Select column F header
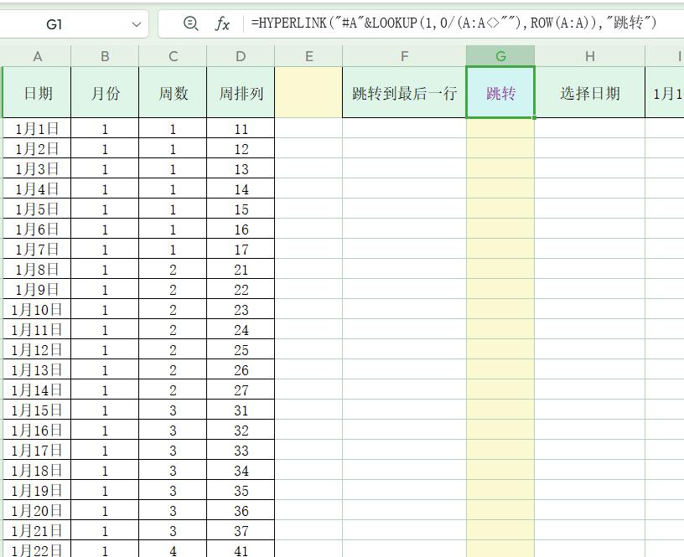 (x=404, y=56)
